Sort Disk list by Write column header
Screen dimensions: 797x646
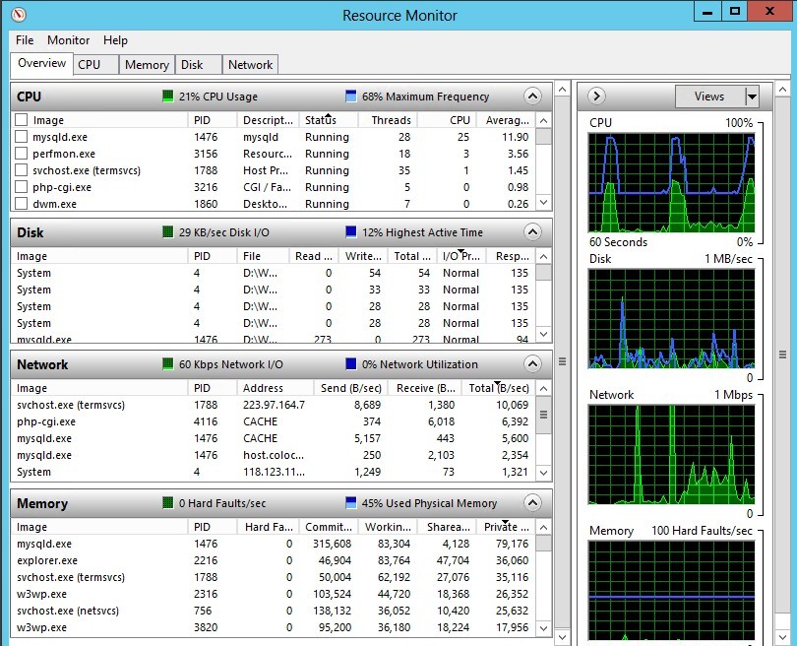(363, 256)
